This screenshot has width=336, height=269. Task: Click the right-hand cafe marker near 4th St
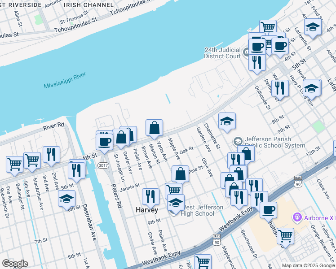pos(280,48)
